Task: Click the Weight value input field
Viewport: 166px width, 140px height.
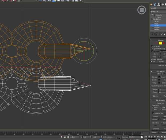Action: [162, 90]
